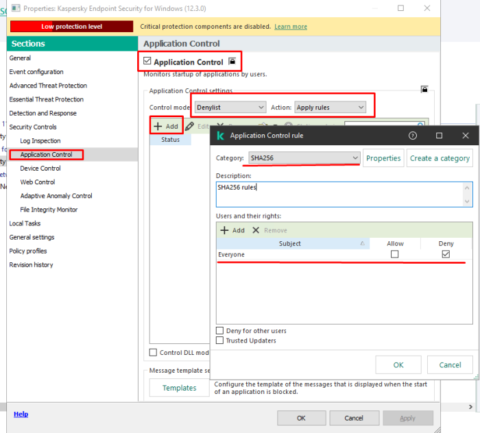Open the Learn more link
This screenshot has width=480, height=433.
point(291,27)
